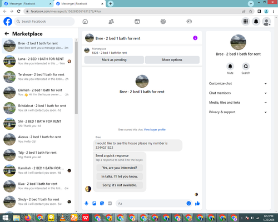The image size is (278, 222).
Task: Open the Sindy conversation
Action: point(37,201)
